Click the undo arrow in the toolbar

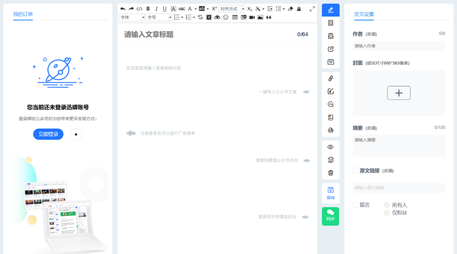point(123,8)
